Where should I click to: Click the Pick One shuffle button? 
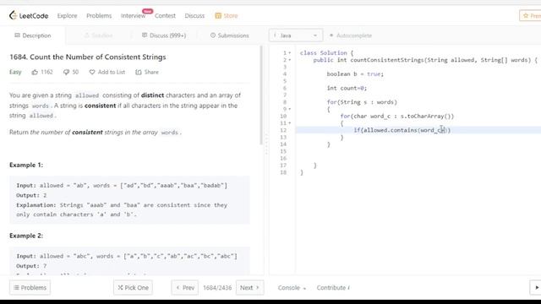[x=134, y=287]
